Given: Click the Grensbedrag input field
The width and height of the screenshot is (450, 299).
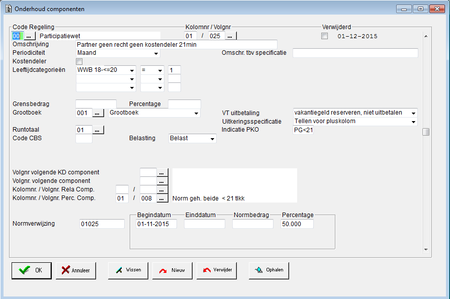Looking at the screenshot, I should [x=96, y=104].
